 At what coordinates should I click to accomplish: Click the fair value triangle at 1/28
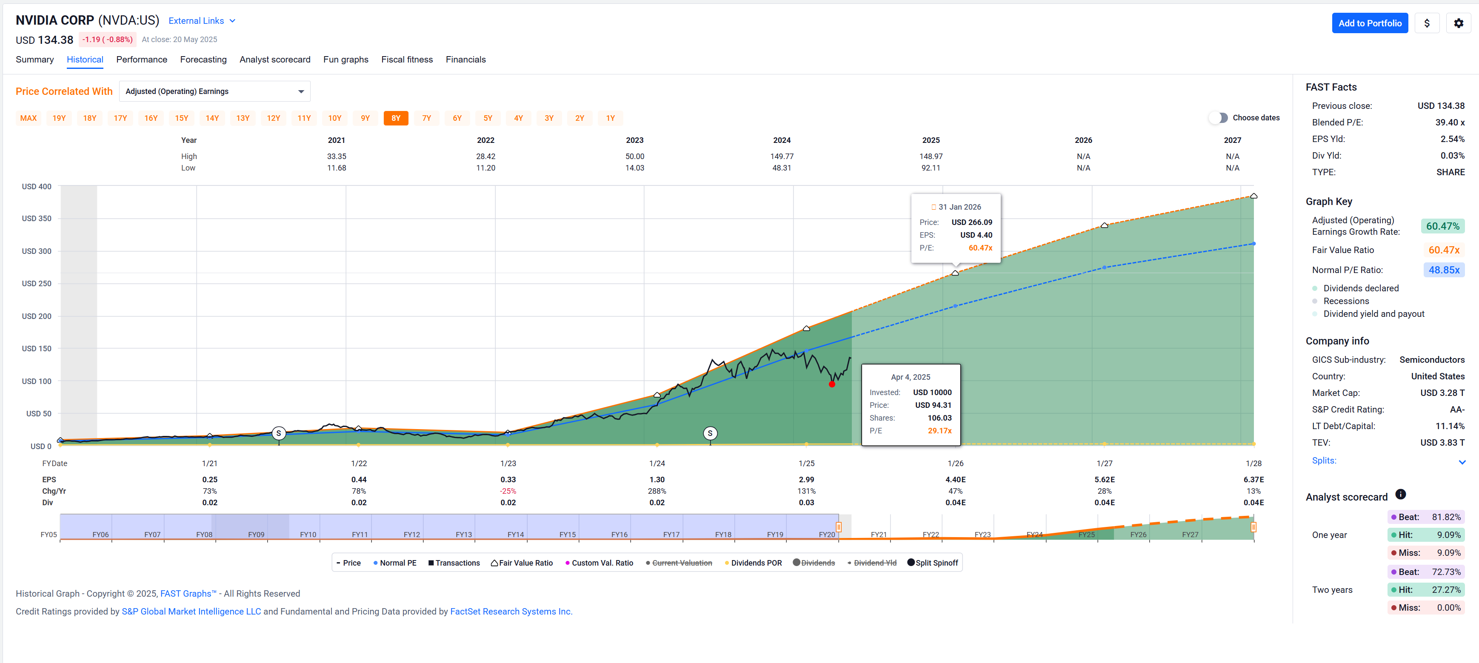1254,196
